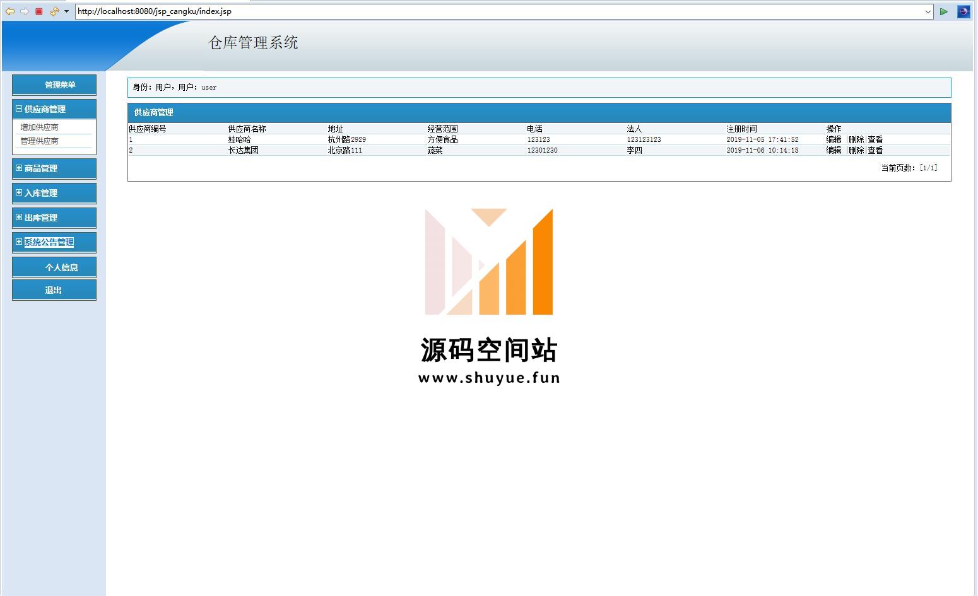Open the 管理供应商 link
Image resolution: width=978 pixels, height=596 pixels.
point(39,141)
